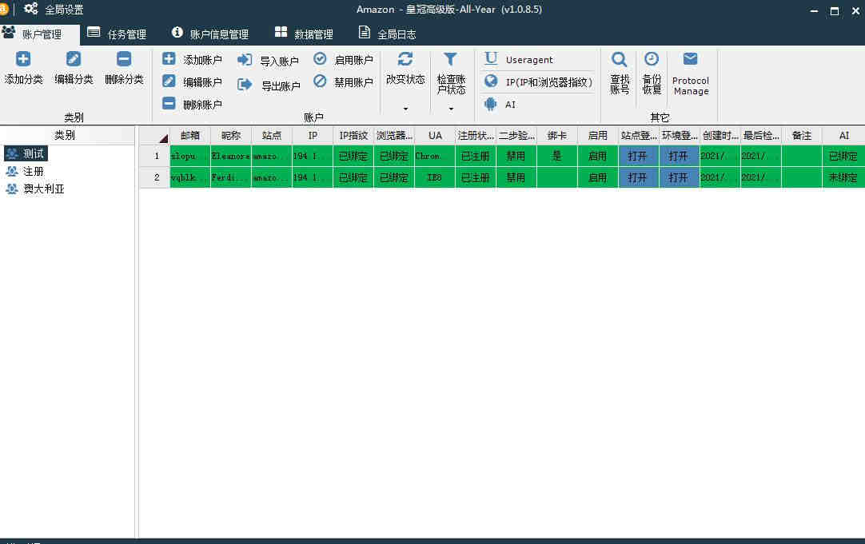Switch to the 账户管理 tab
The width and height of the screenshot is (865, 544).
point(40,34)
